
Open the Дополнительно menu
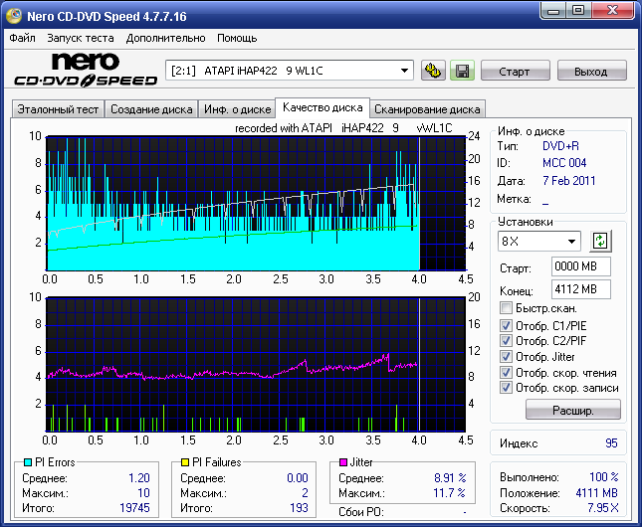coord(166,38)
